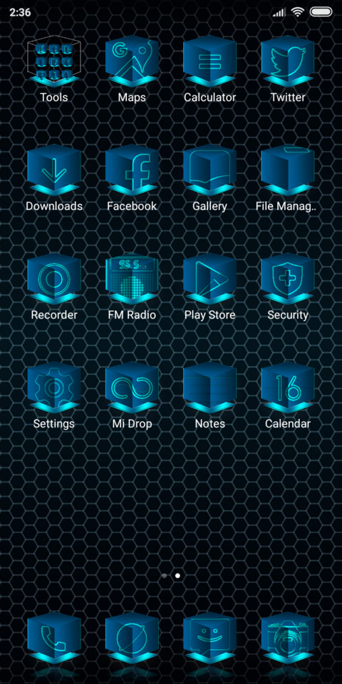
Task: Launch the Twitter app
Action: pyautogui.click(x=287, y=61)
